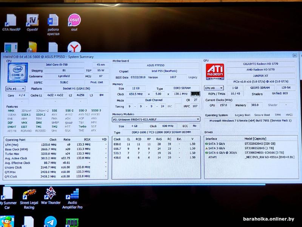The width and height of the screenshot is (302, 227).
Task: Close the HWiNFO System Summary window
Action: click(294, 56)
